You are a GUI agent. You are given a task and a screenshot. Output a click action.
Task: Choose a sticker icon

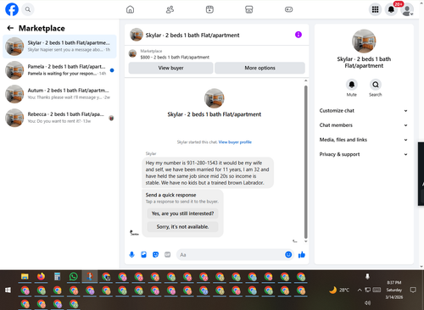(155, 255)
